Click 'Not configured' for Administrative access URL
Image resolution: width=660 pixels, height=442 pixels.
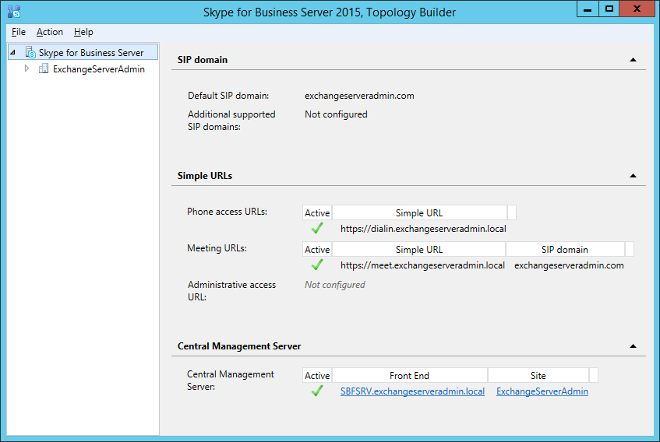click(x=335, y=285)
